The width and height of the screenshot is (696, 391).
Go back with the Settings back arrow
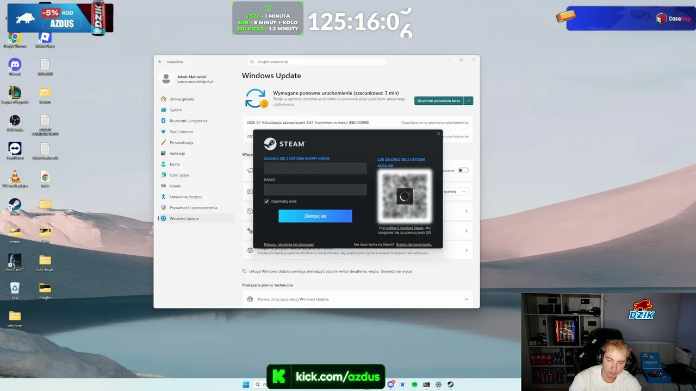[x=160, y=61]
